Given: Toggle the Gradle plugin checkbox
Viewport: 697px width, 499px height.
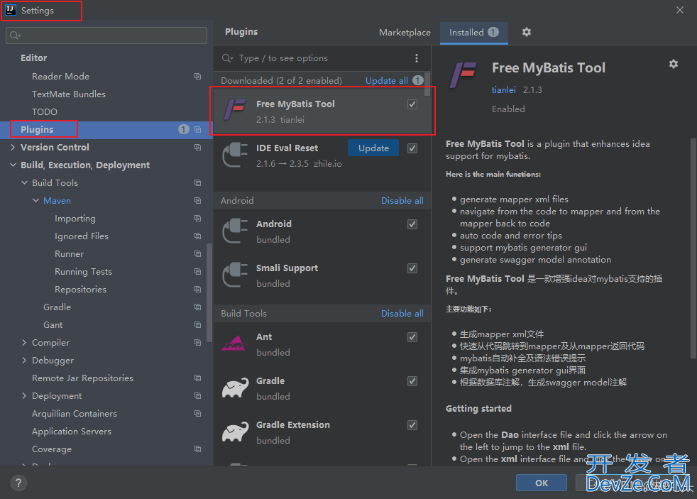Looking at the screenshot, I should coord(412,381).
